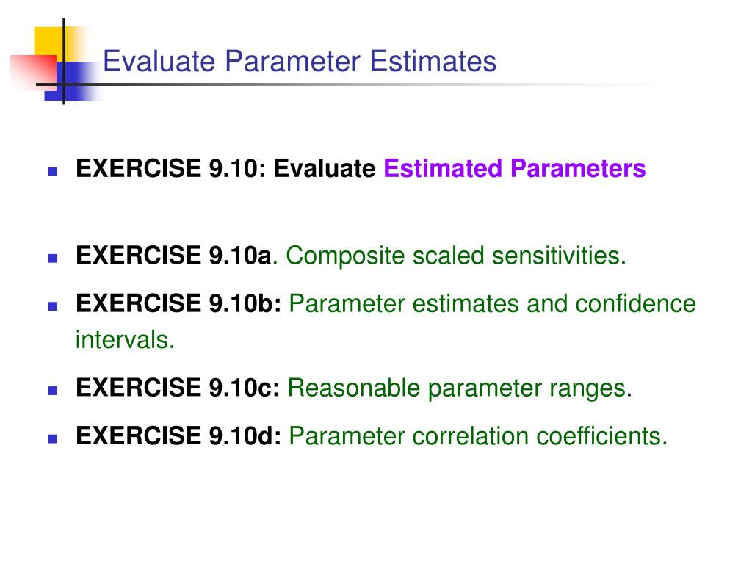Click the bullet beside EXERCISE 9.10 heading

pos(53,171)
